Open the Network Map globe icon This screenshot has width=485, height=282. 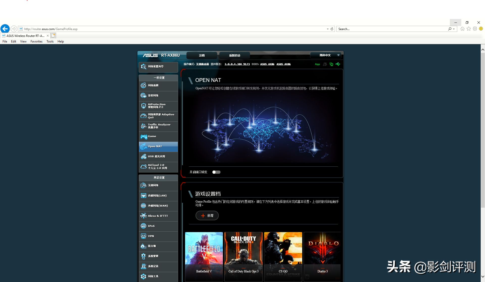click(143, 85)
